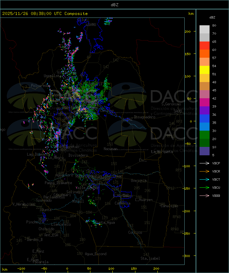Click the Nihuil map label
The height and width of the screenshot is (273, 229).
[78, 201]
